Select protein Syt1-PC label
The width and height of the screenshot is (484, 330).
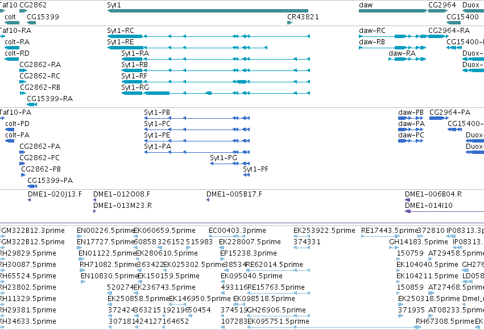(x=157, y=124)
